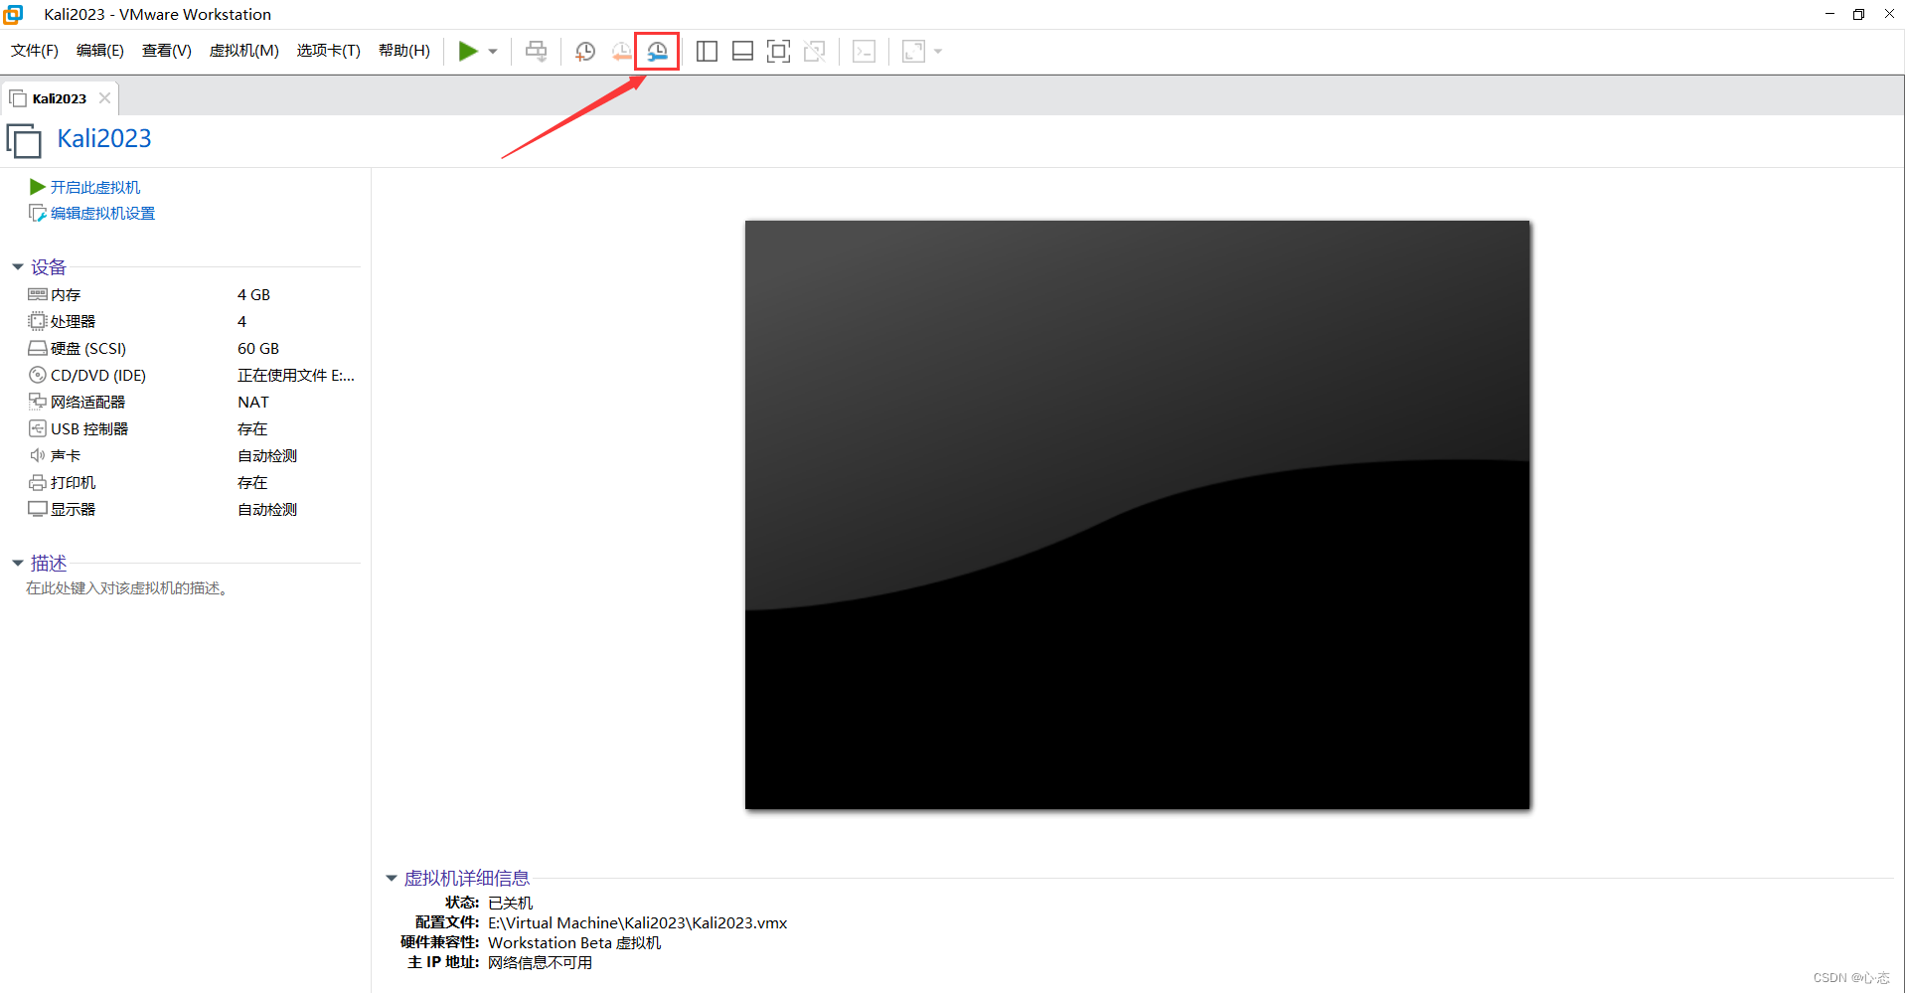The height and width of the screenshot is (993, 1905).
Task: Restore down the VMware Workstation window
Action: click(1858, 14)
